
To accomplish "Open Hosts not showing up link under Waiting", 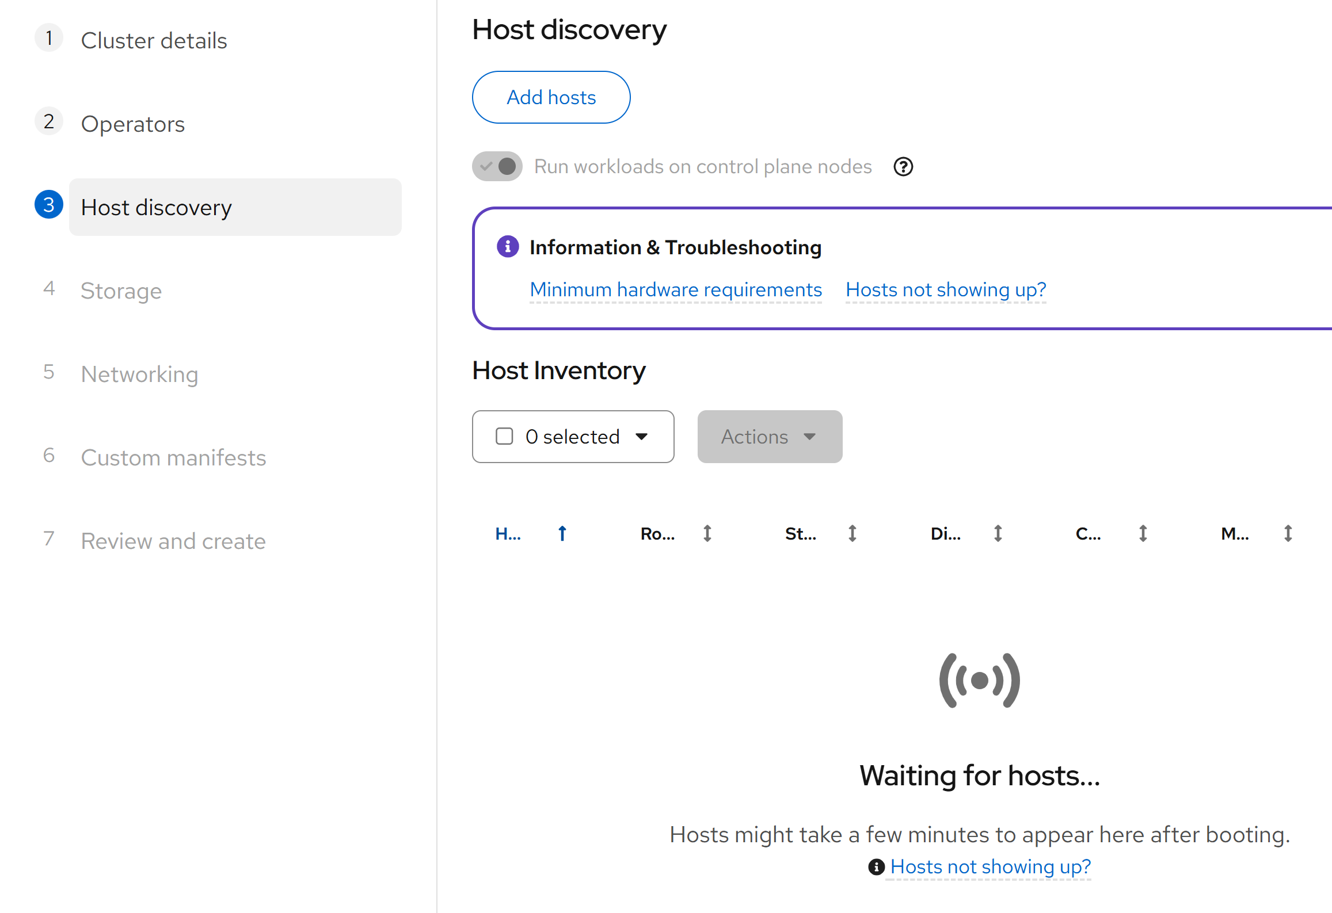I will tap(990, 867).
